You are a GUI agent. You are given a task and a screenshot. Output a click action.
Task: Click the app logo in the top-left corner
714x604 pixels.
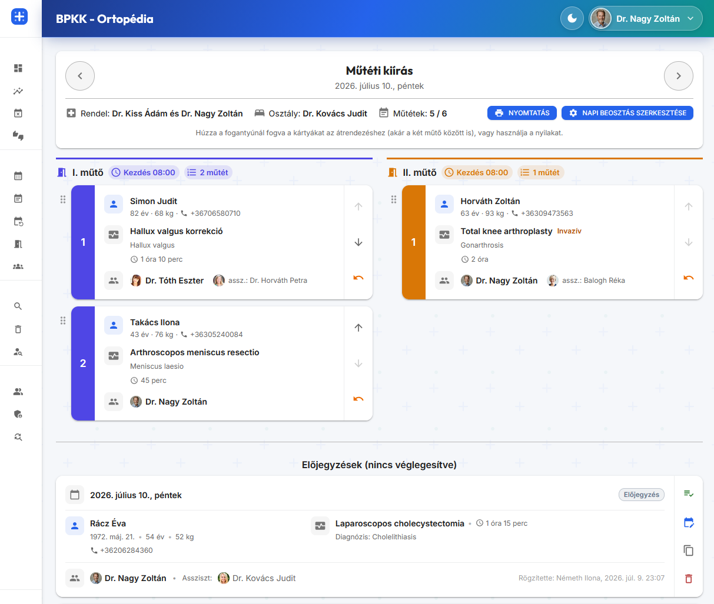(19, 16)
